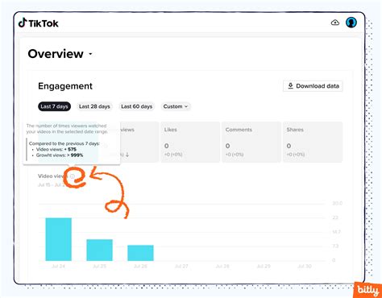The height and width of the screenshot is (298, 382).
Task: Click the Jul 24 bar in chart
Action: (x=59, y=239)
